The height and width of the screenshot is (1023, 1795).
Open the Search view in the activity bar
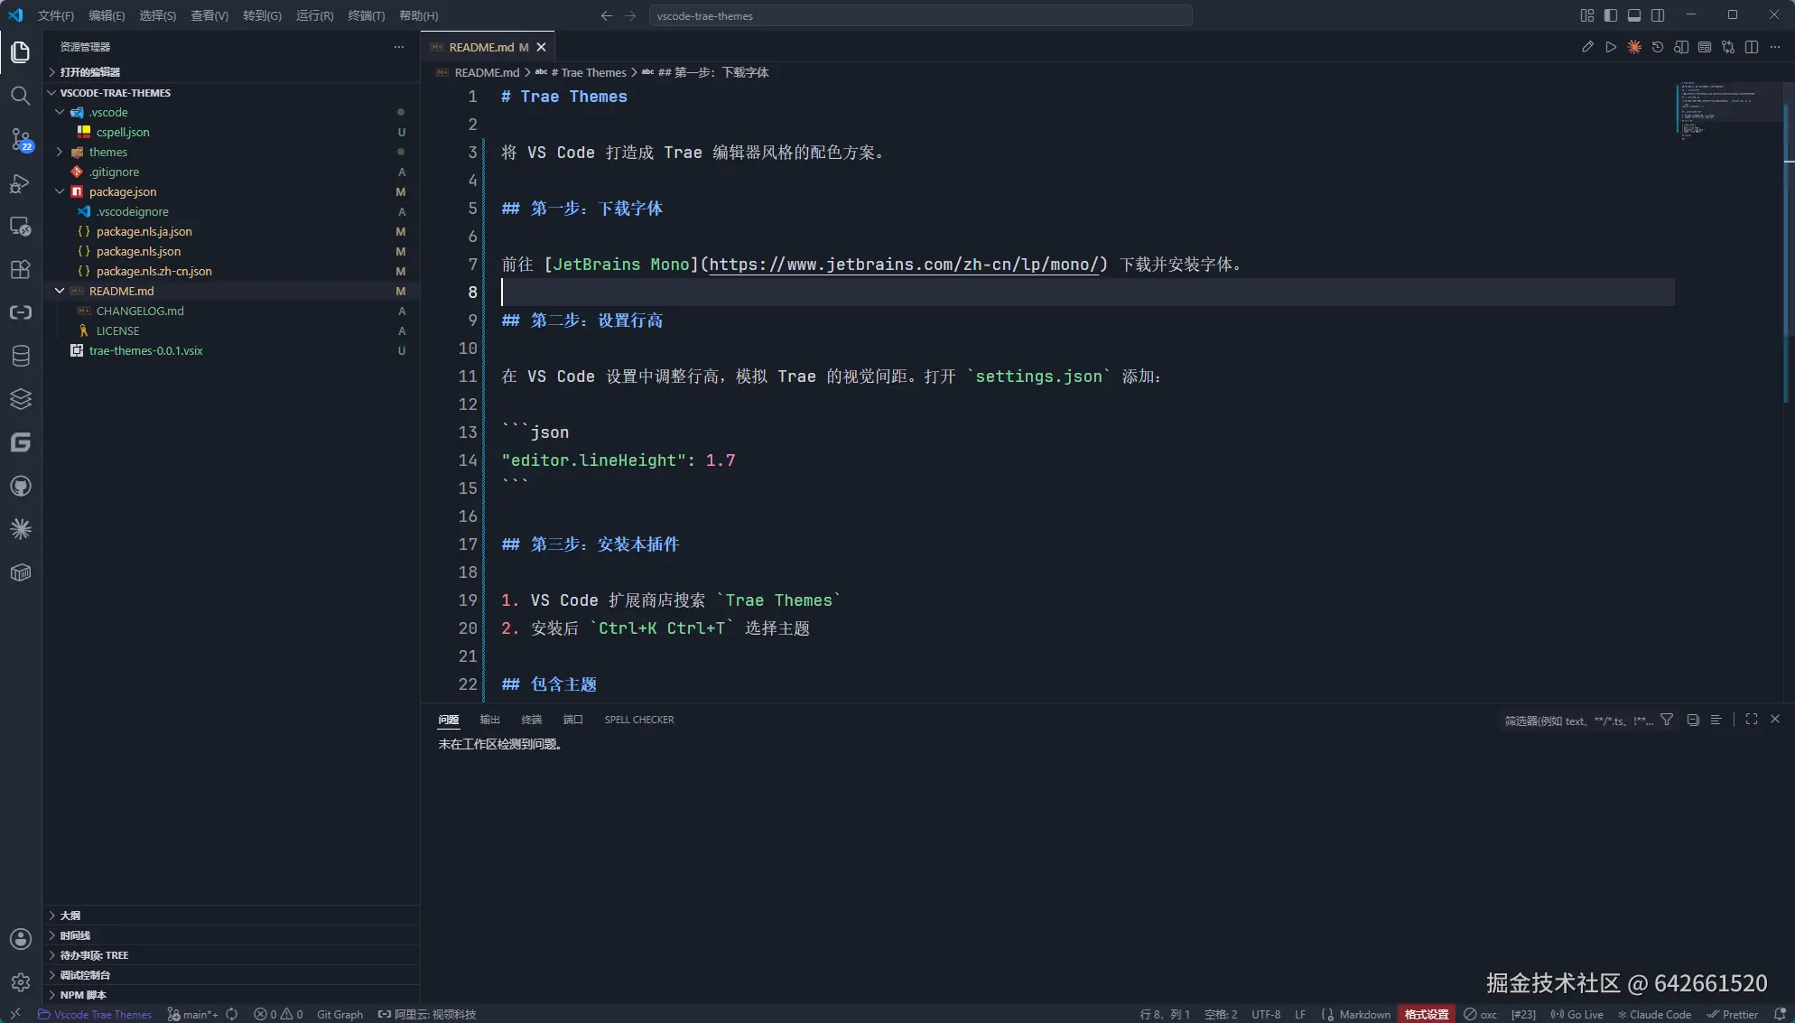coord(20,96)
